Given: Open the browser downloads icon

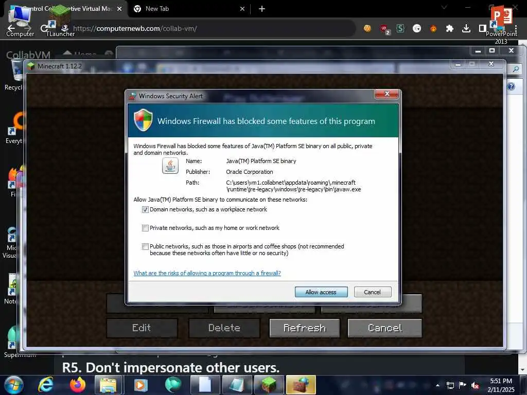Looking at the screenshot, I should click(466, 29).
